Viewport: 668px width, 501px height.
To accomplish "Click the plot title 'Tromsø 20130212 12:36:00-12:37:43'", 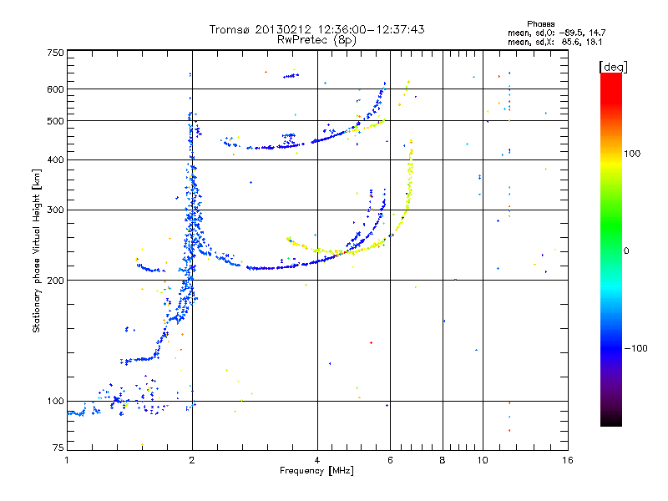I will (x=316, y=29).
